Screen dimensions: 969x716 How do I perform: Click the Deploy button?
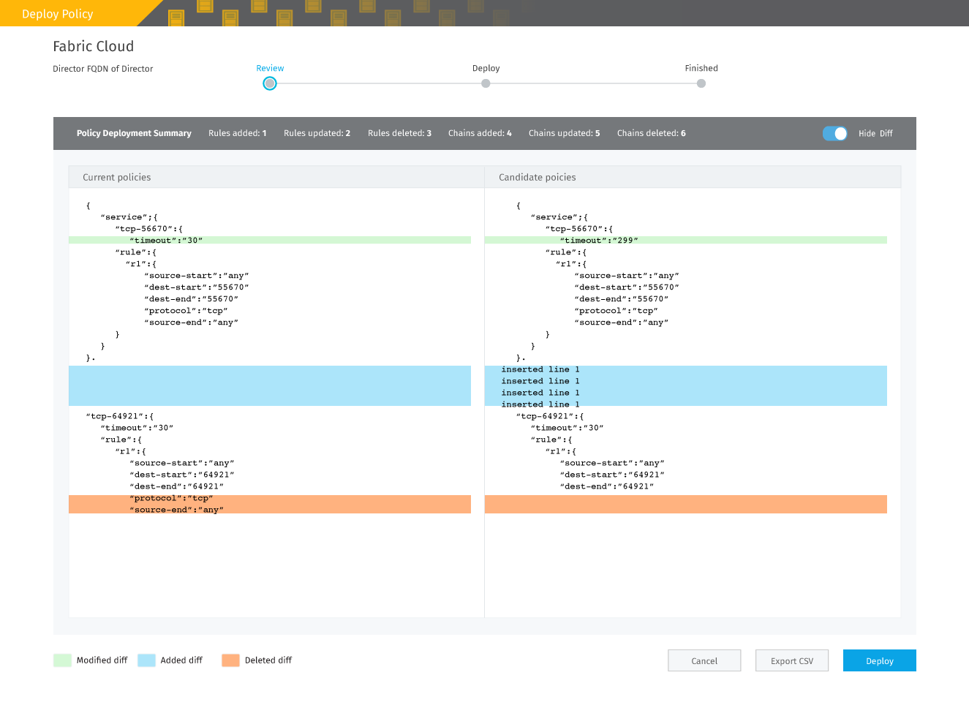pyautogui.click(x=879, y=660)
